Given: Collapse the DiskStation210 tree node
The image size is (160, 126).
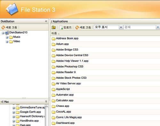Looking at the screenshot, I should tap(3, 33).
